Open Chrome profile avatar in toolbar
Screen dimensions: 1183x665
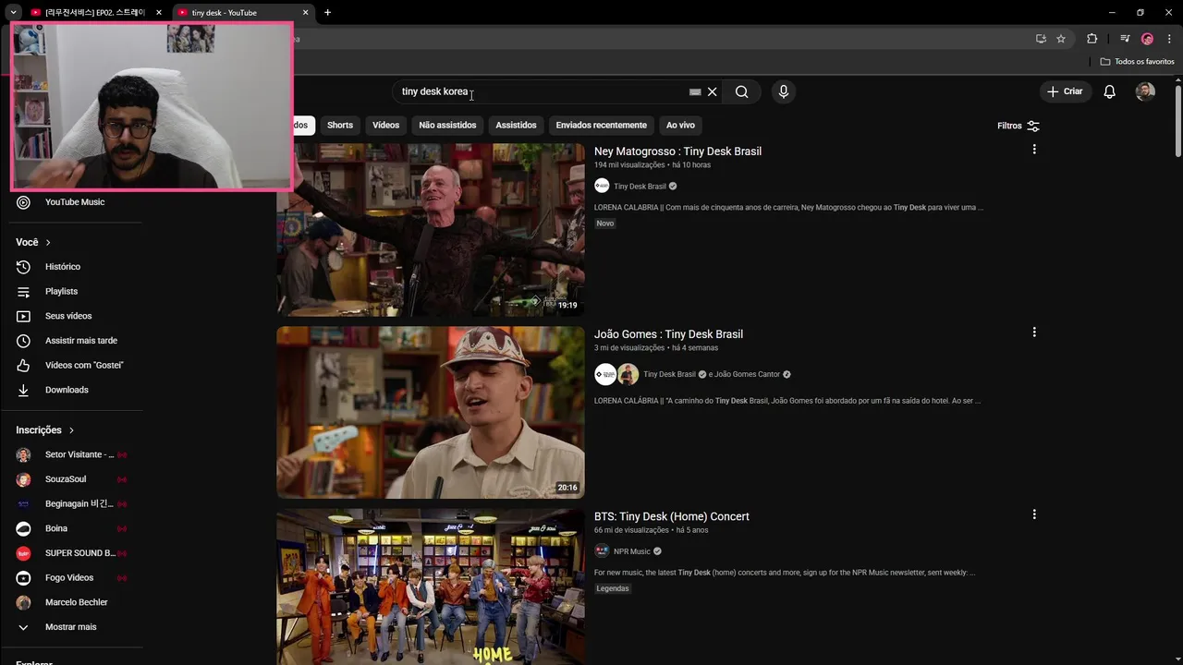[1147, 39]
